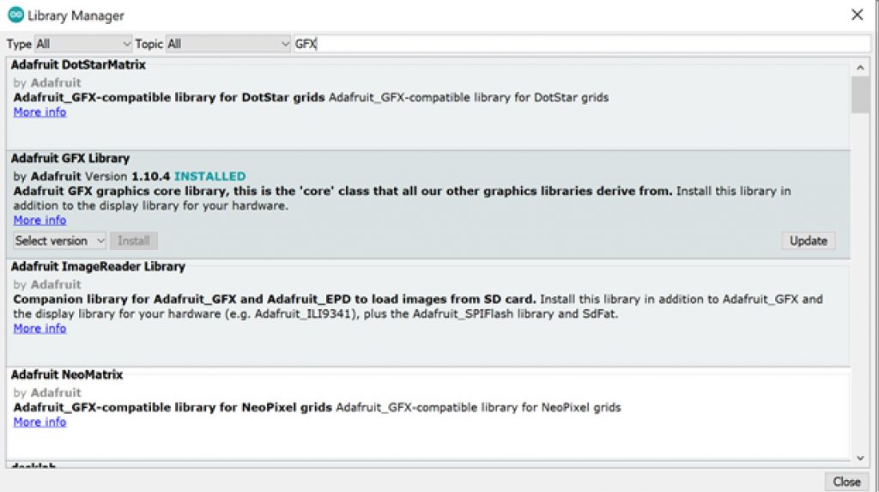Open More info for Adafruit GFX Library

39,221
